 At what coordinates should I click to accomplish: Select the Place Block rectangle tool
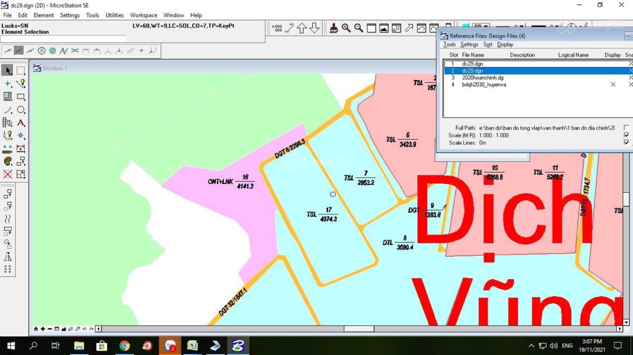(x=20, y=97)
